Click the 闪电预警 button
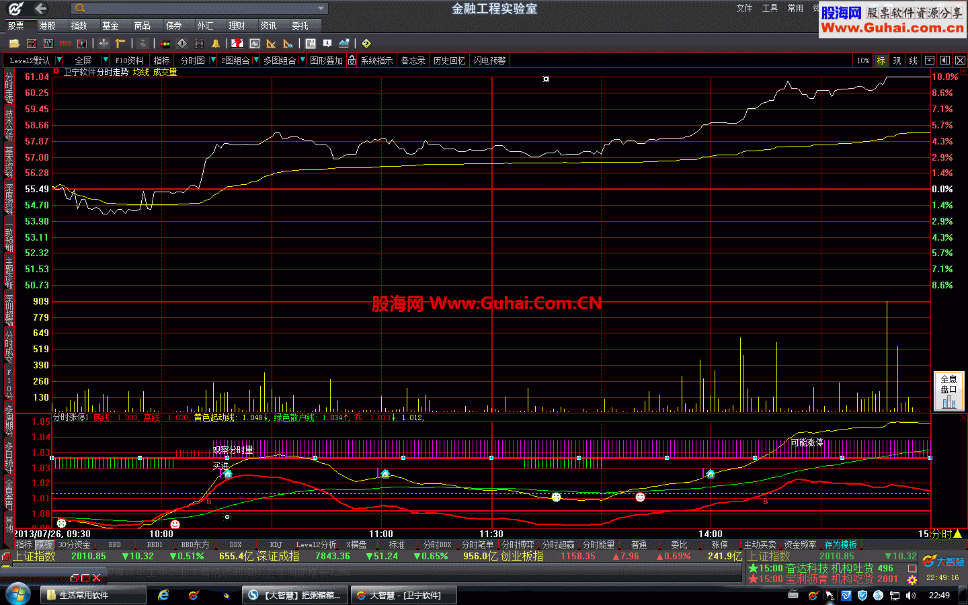968x605 pixels. coord(489,61)
